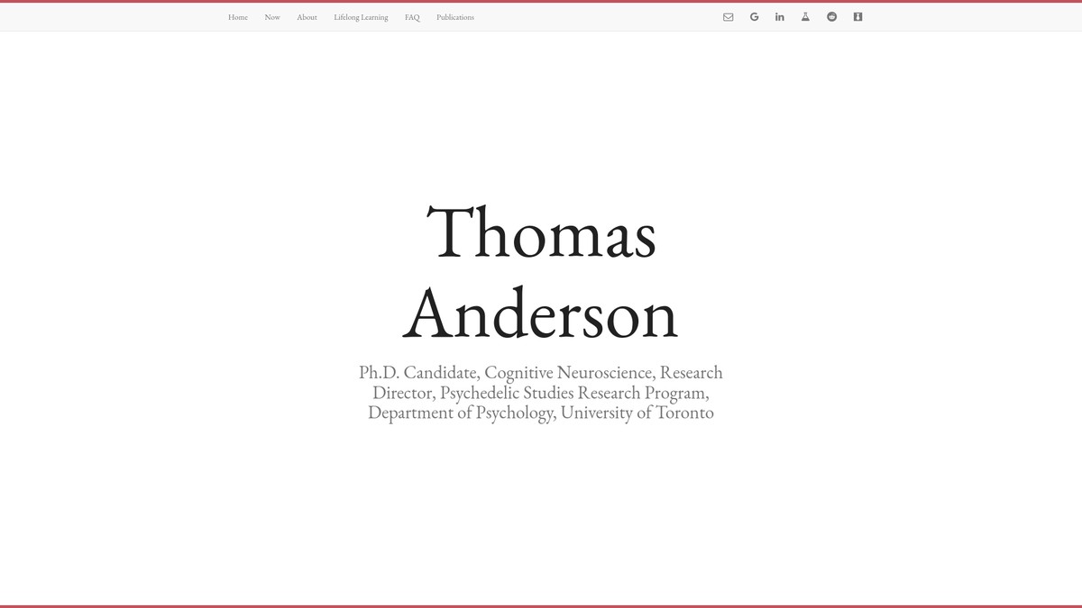View the Publications page
This screenshot has height=608, width=1082.
[455, 17]
